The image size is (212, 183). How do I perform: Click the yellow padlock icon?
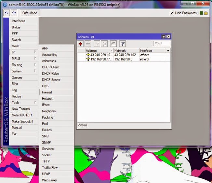(206, 13)
